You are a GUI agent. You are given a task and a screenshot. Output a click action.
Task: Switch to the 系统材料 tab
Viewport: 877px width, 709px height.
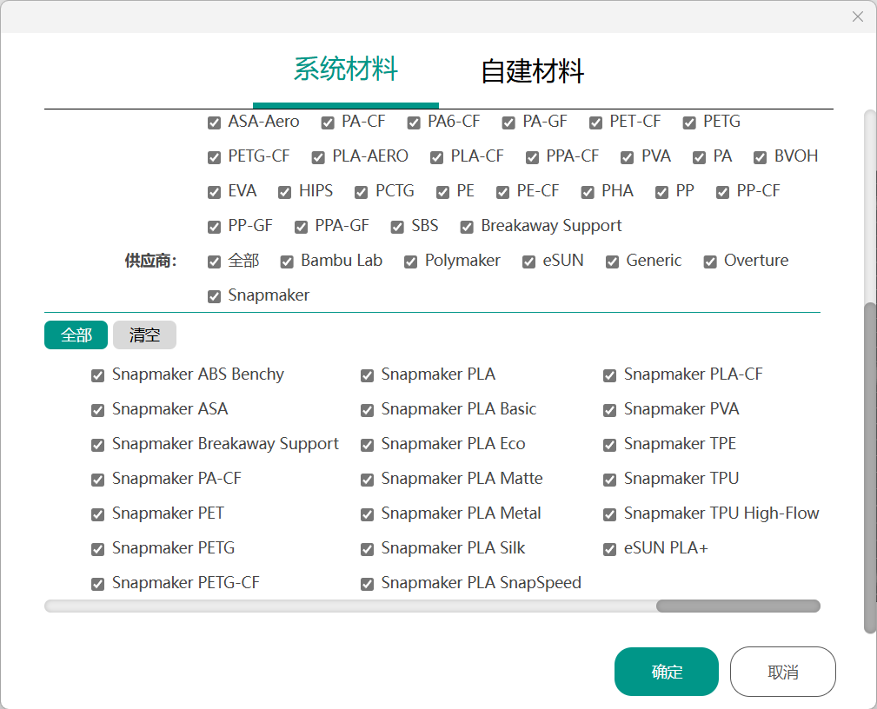coord(345,70)
